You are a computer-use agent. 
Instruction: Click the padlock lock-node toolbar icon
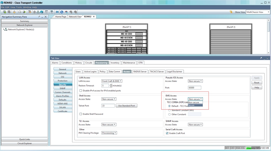tap(14, 12)
